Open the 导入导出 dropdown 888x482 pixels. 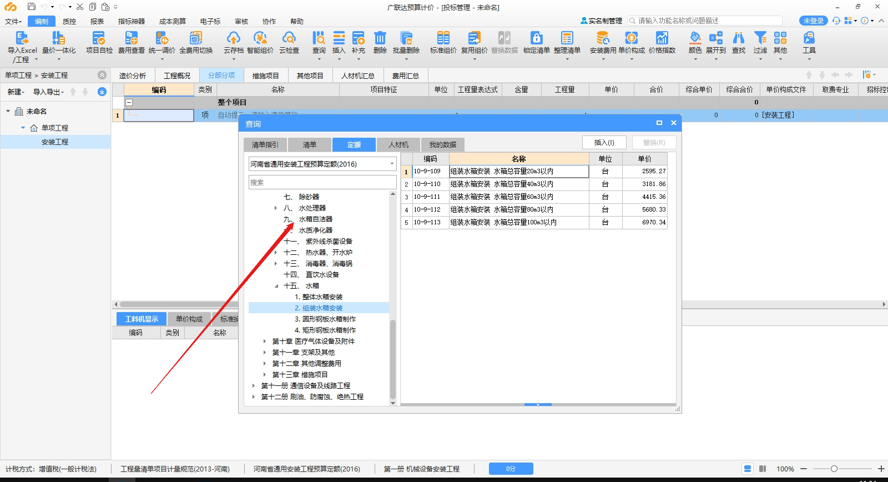pos(48,92)
